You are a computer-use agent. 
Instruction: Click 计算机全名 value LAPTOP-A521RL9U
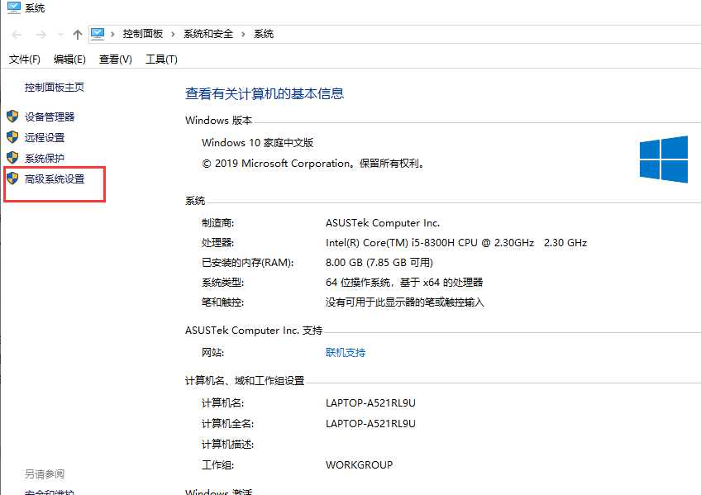370,424
